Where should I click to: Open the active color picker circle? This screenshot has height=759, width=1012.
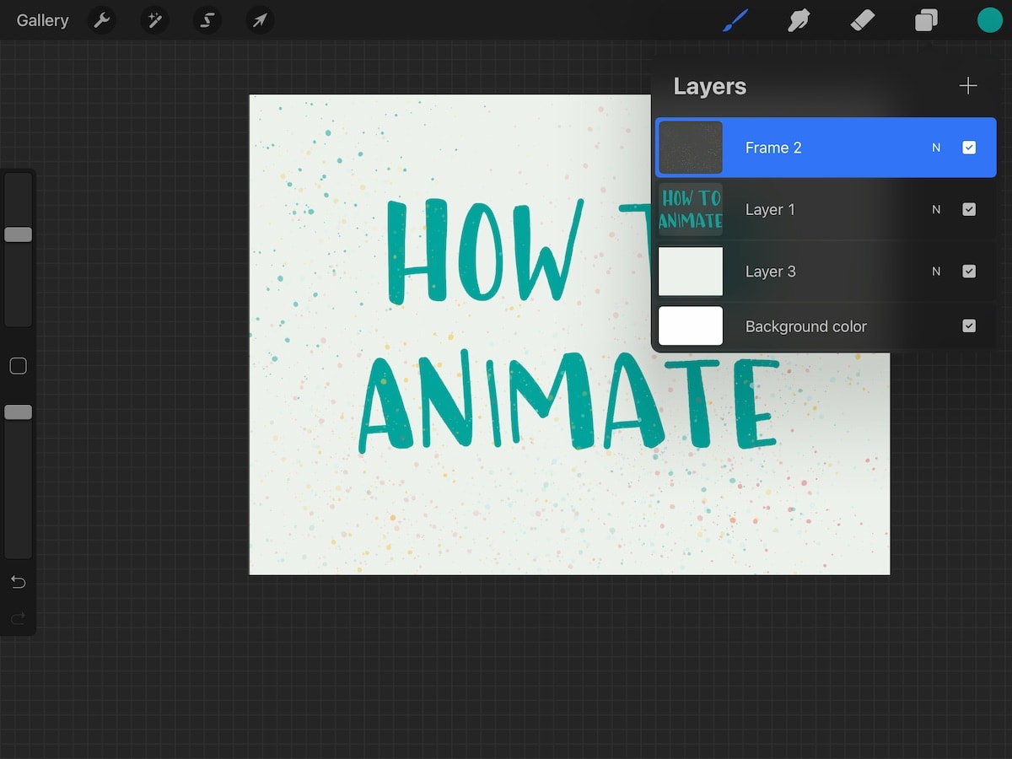coord(989,20)
